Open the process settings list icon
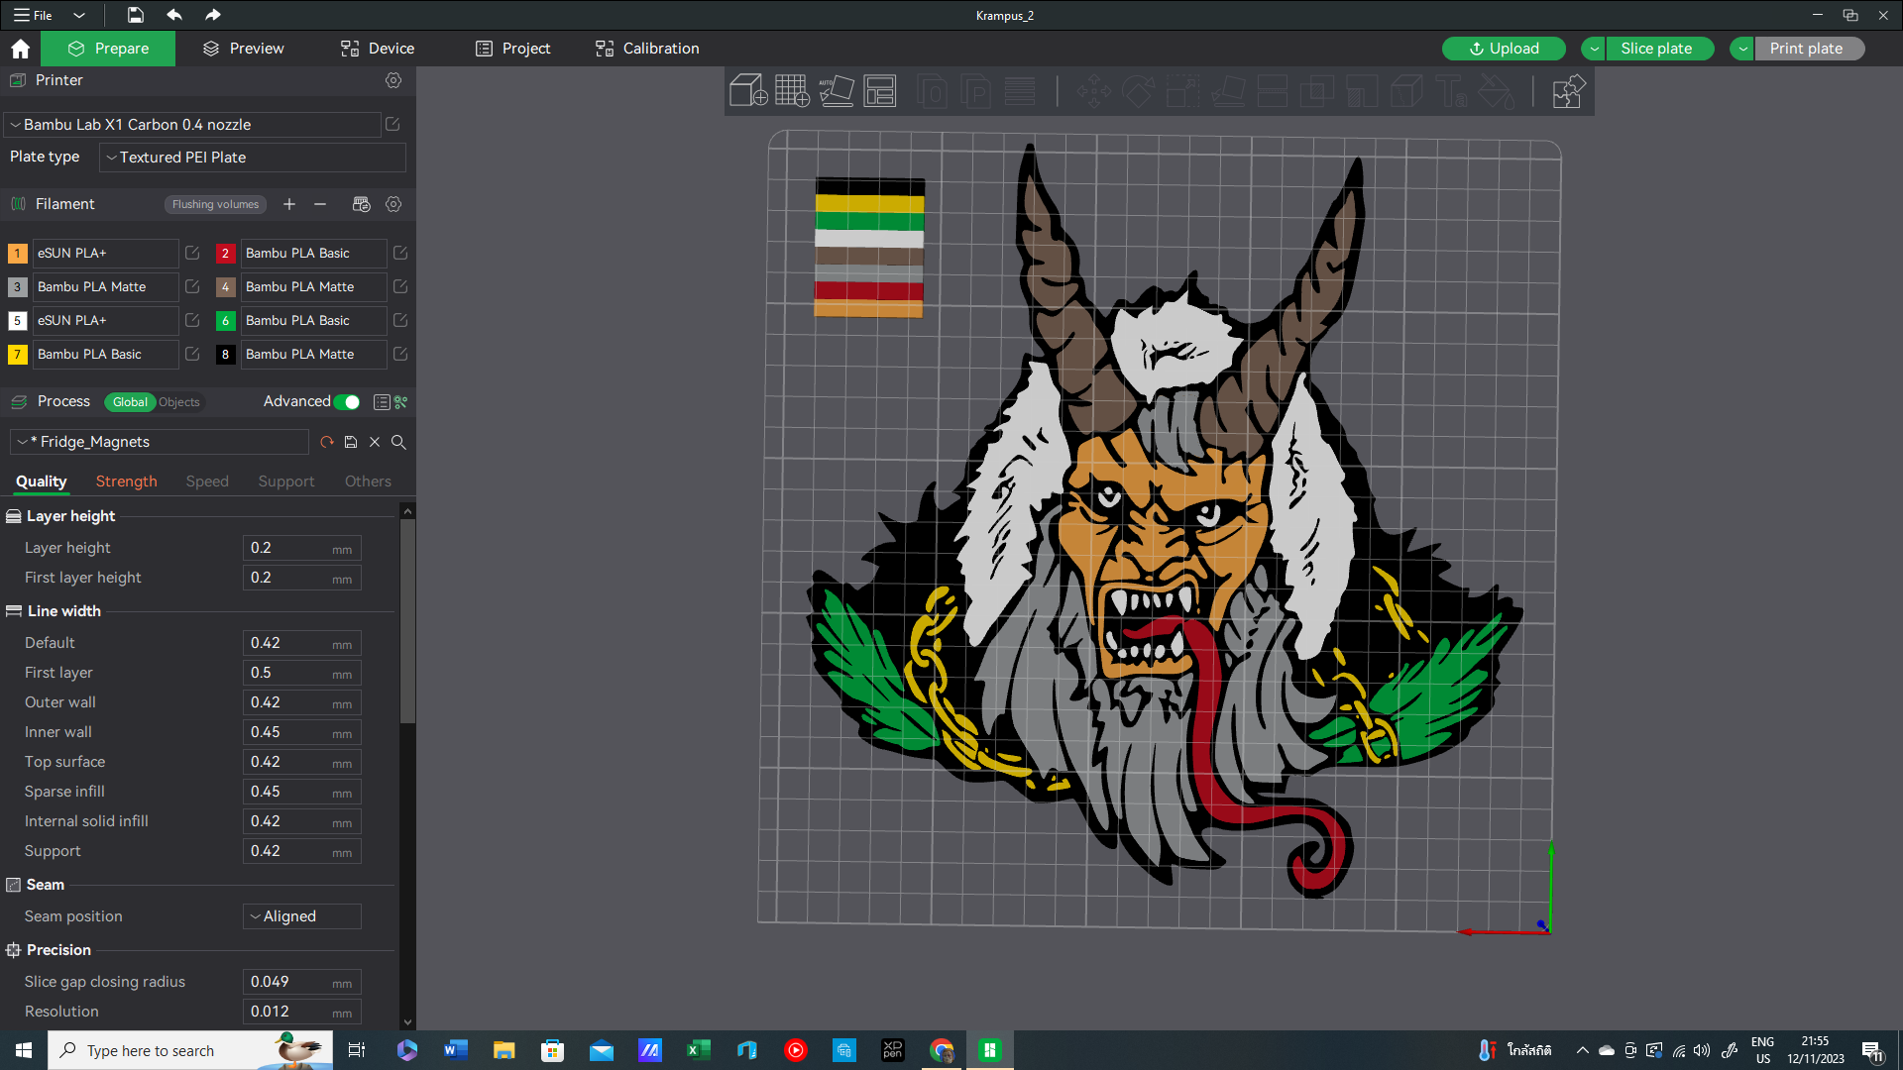 click(382, 402)
